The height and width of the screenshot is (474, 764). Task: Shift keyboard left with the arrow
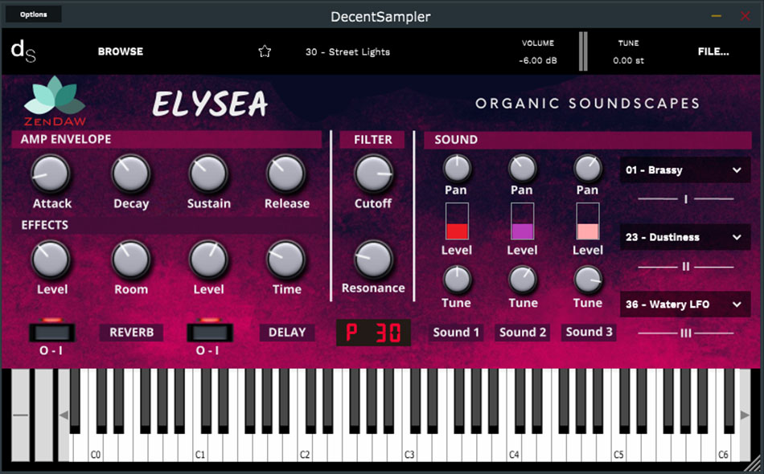[64, 415]
